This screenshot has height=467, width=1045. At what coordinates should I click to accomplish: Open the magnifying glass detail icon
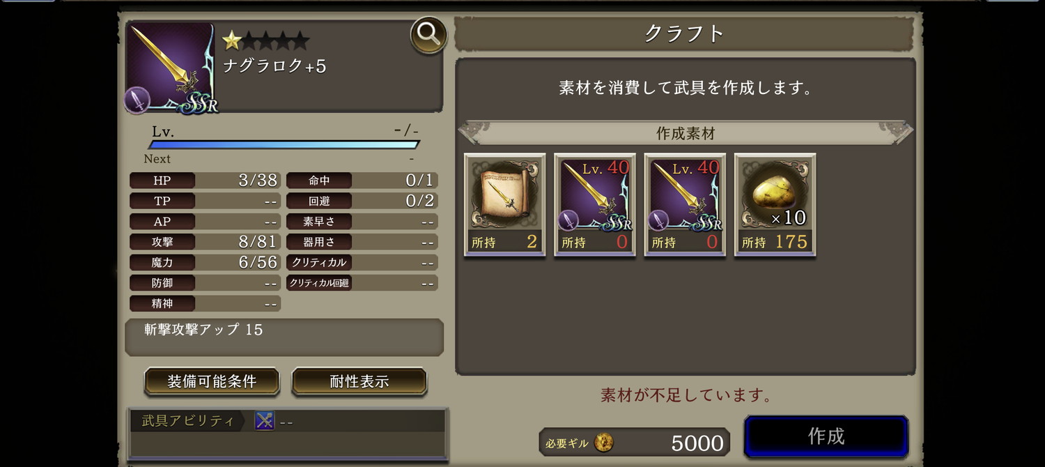click(428, 36)
